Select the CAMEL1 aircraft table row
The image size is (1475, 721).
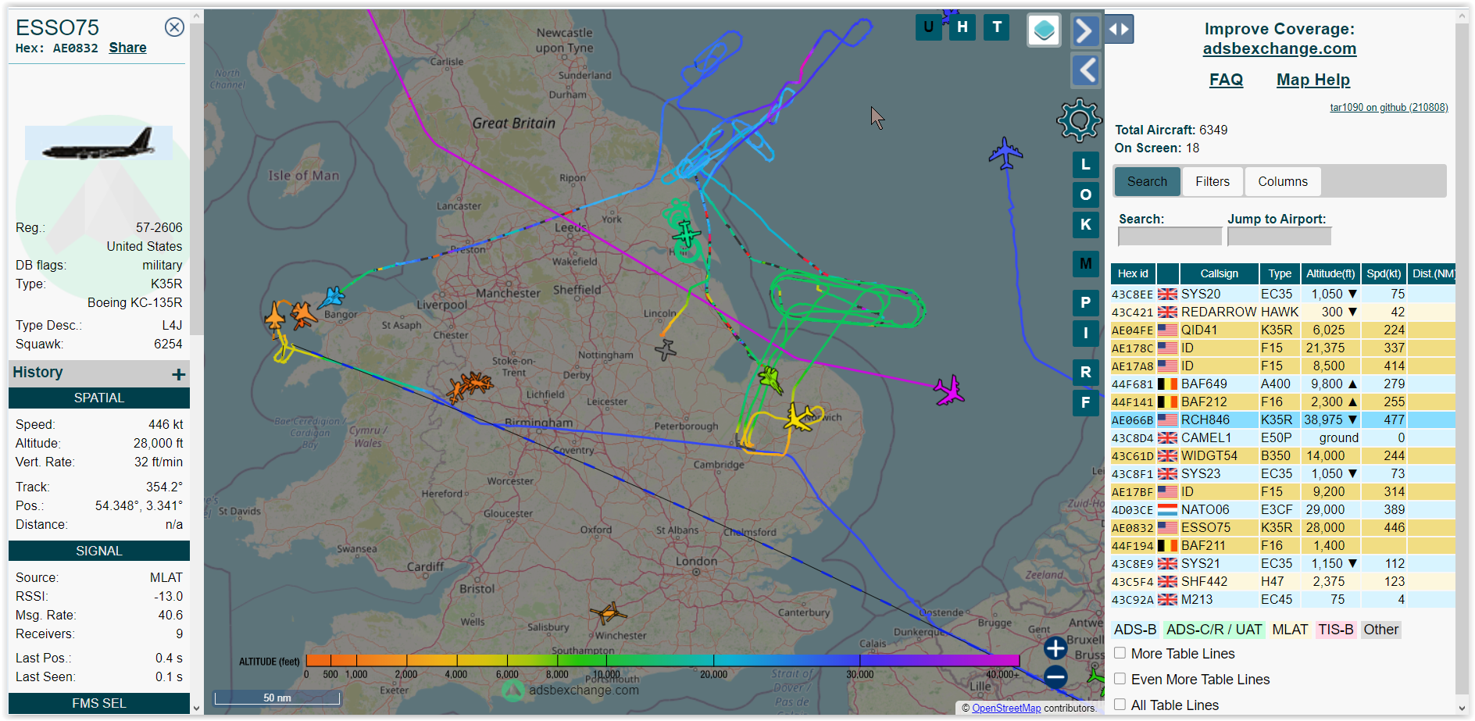click(x=1283, y=438)
